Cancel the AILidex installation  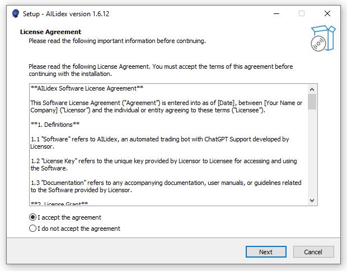coord(313,252)
